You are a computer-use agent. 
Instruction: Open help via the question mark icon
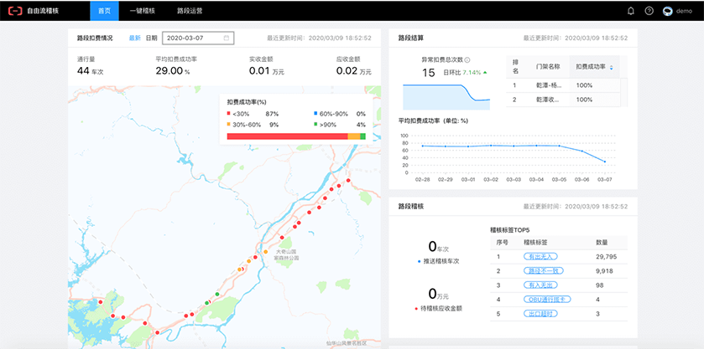tap(649, 11)
